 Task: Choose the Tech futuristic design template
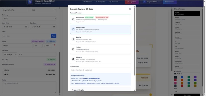187,47
